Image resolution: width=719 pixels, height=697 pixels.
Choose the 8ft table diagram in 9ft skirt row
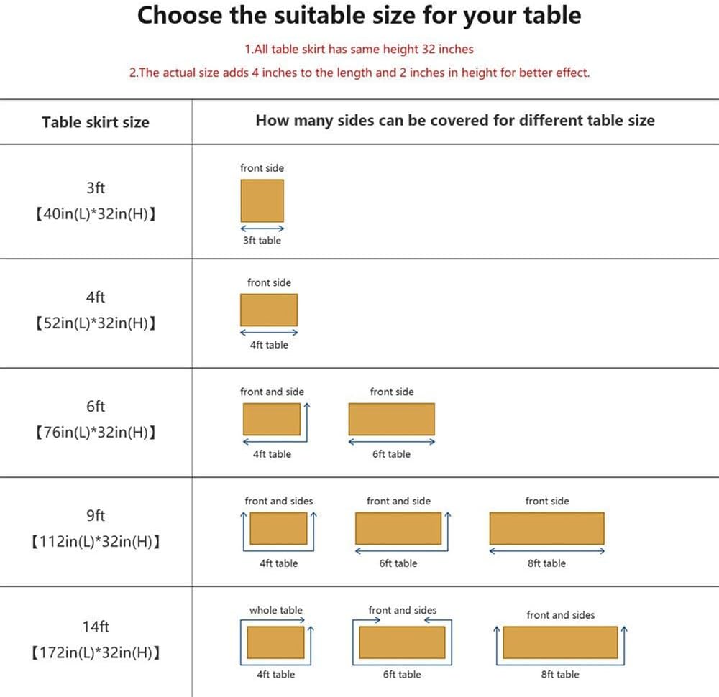click(x=546, y=528)
